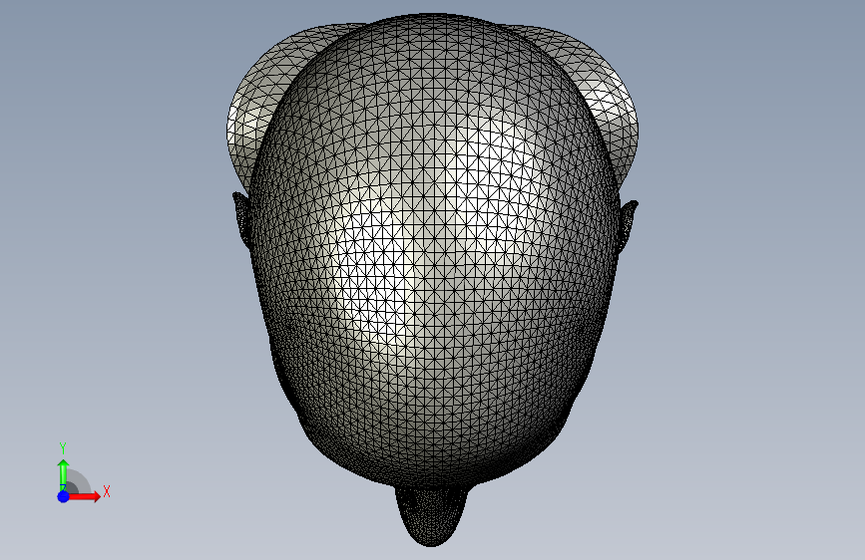865x560 pixels.
Task: Click the red X axis arrow on triad
Action: point(85,496)
